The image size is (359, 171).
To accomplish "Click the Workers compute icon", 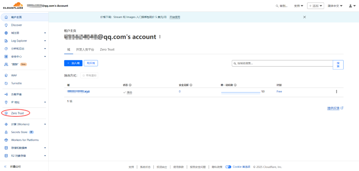I will pos(6,124).
